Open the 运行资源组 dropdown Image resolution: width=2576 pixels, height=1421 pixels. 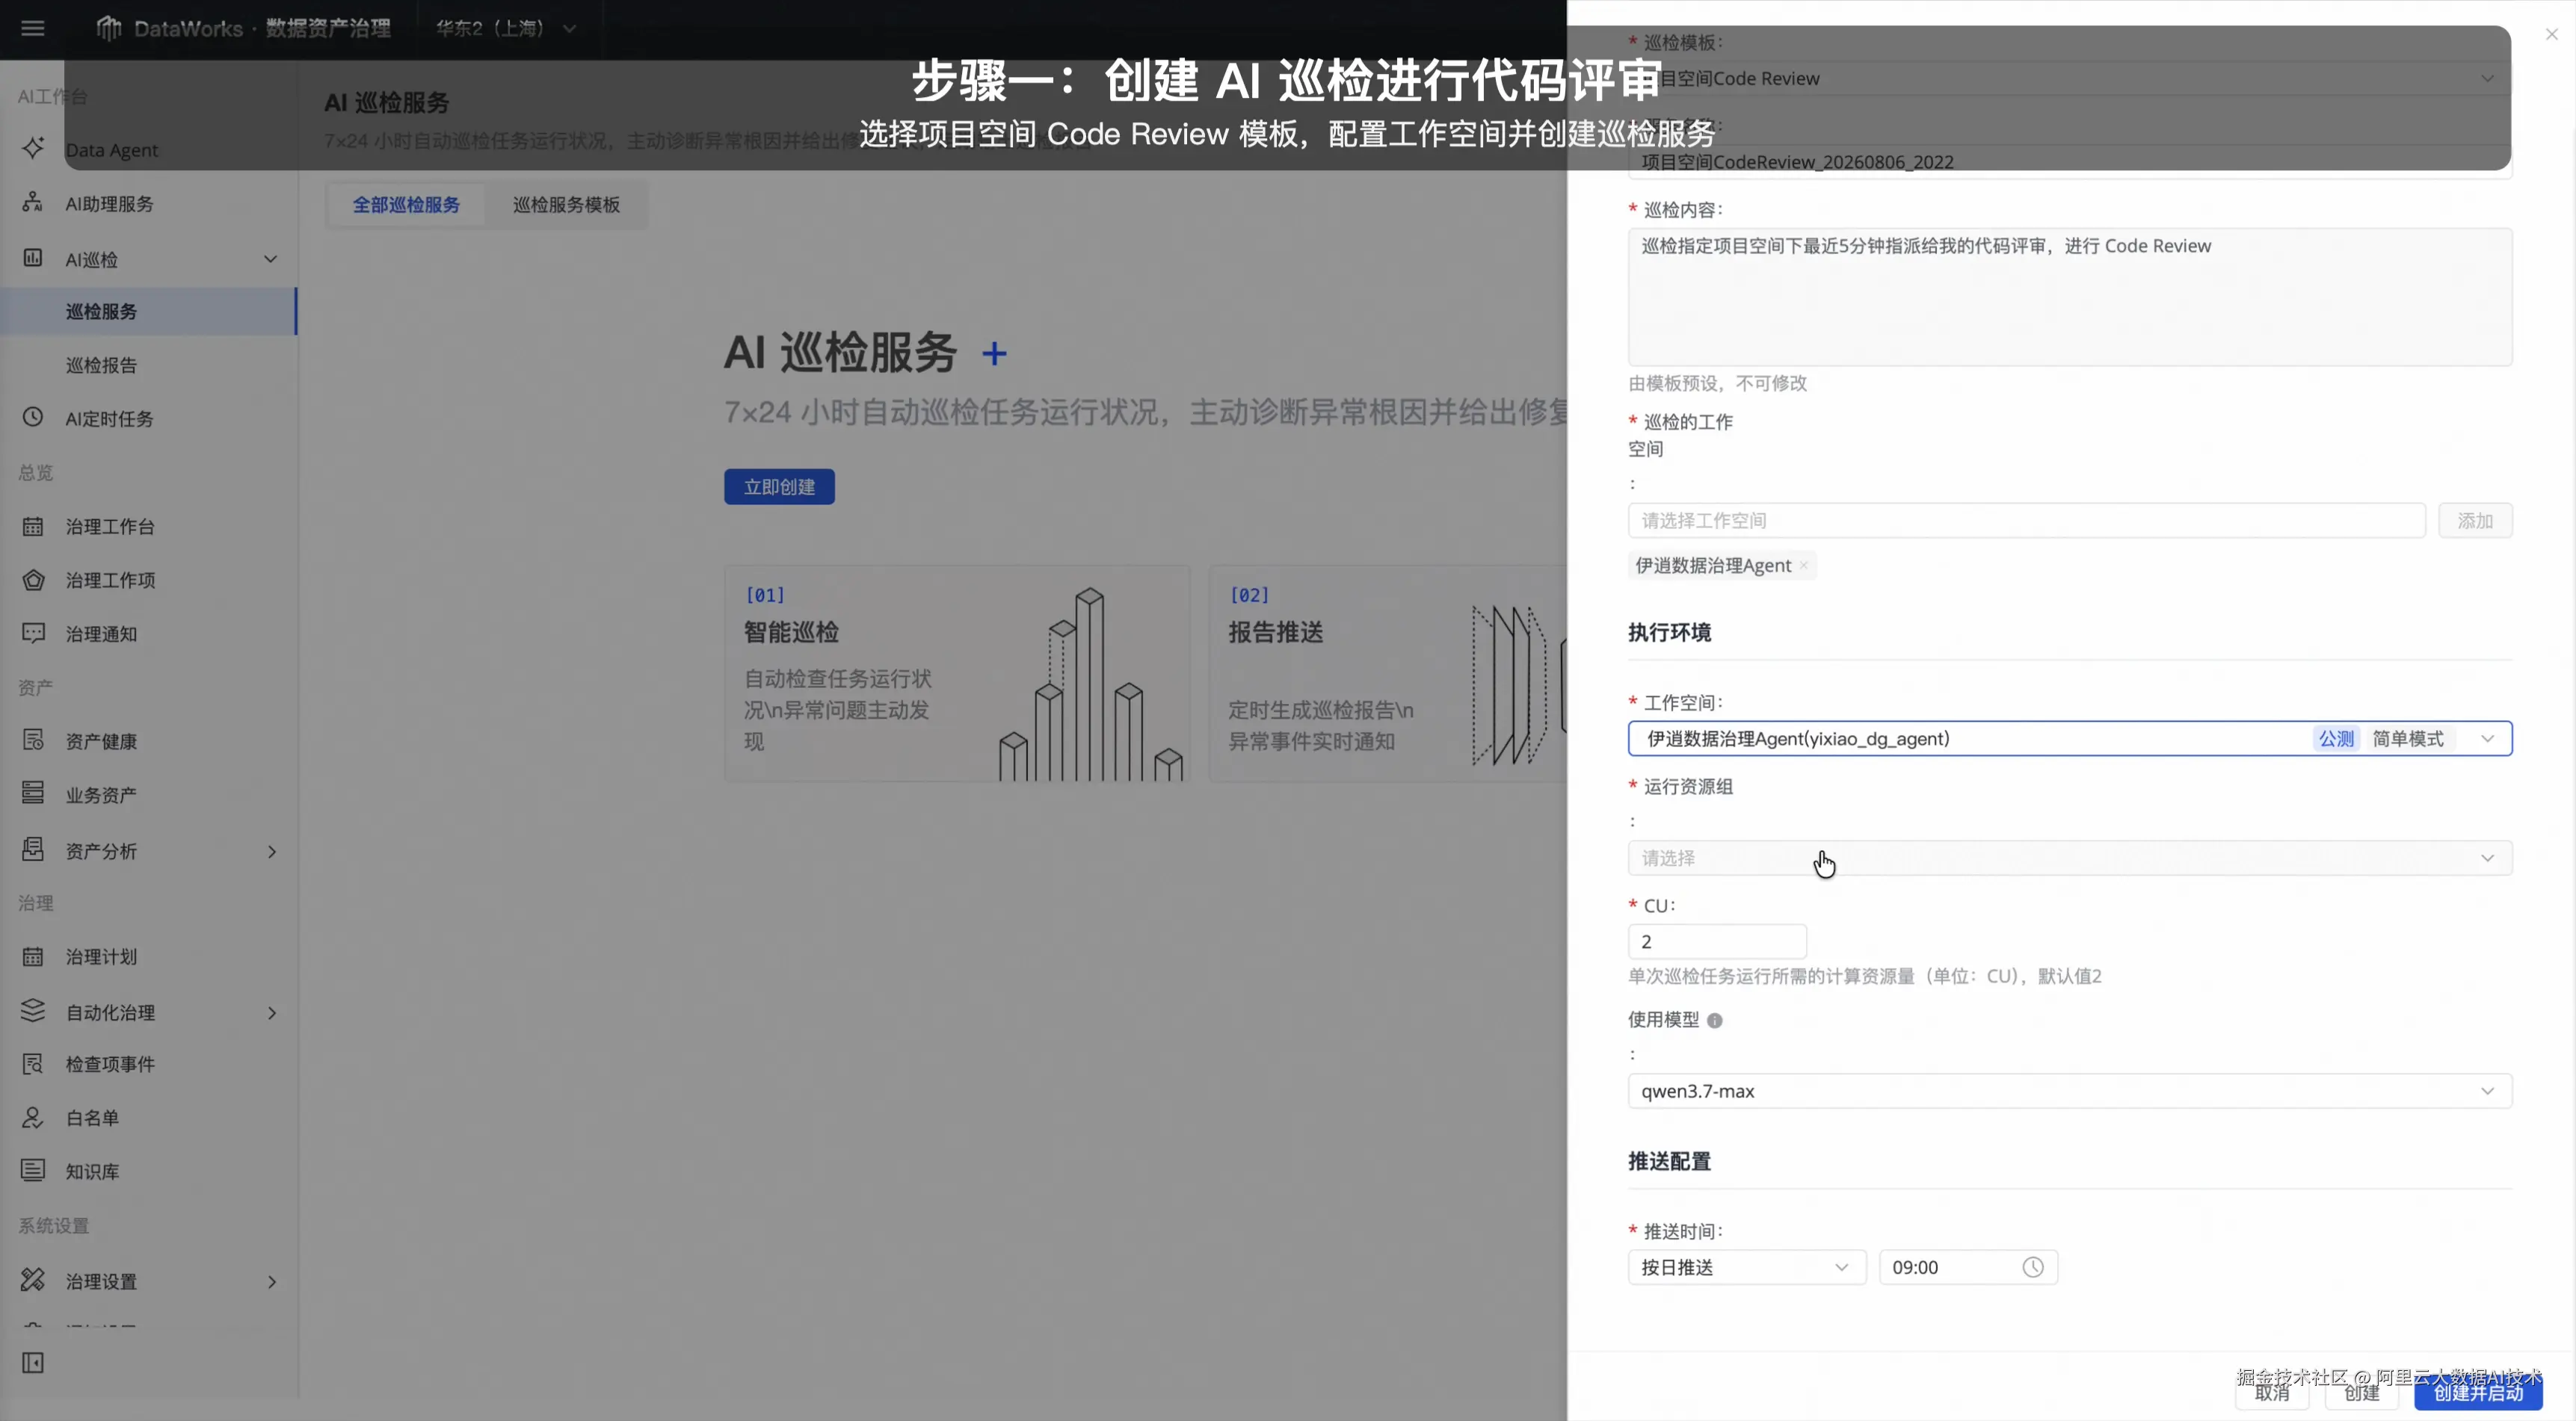(x=2070, y=858)
